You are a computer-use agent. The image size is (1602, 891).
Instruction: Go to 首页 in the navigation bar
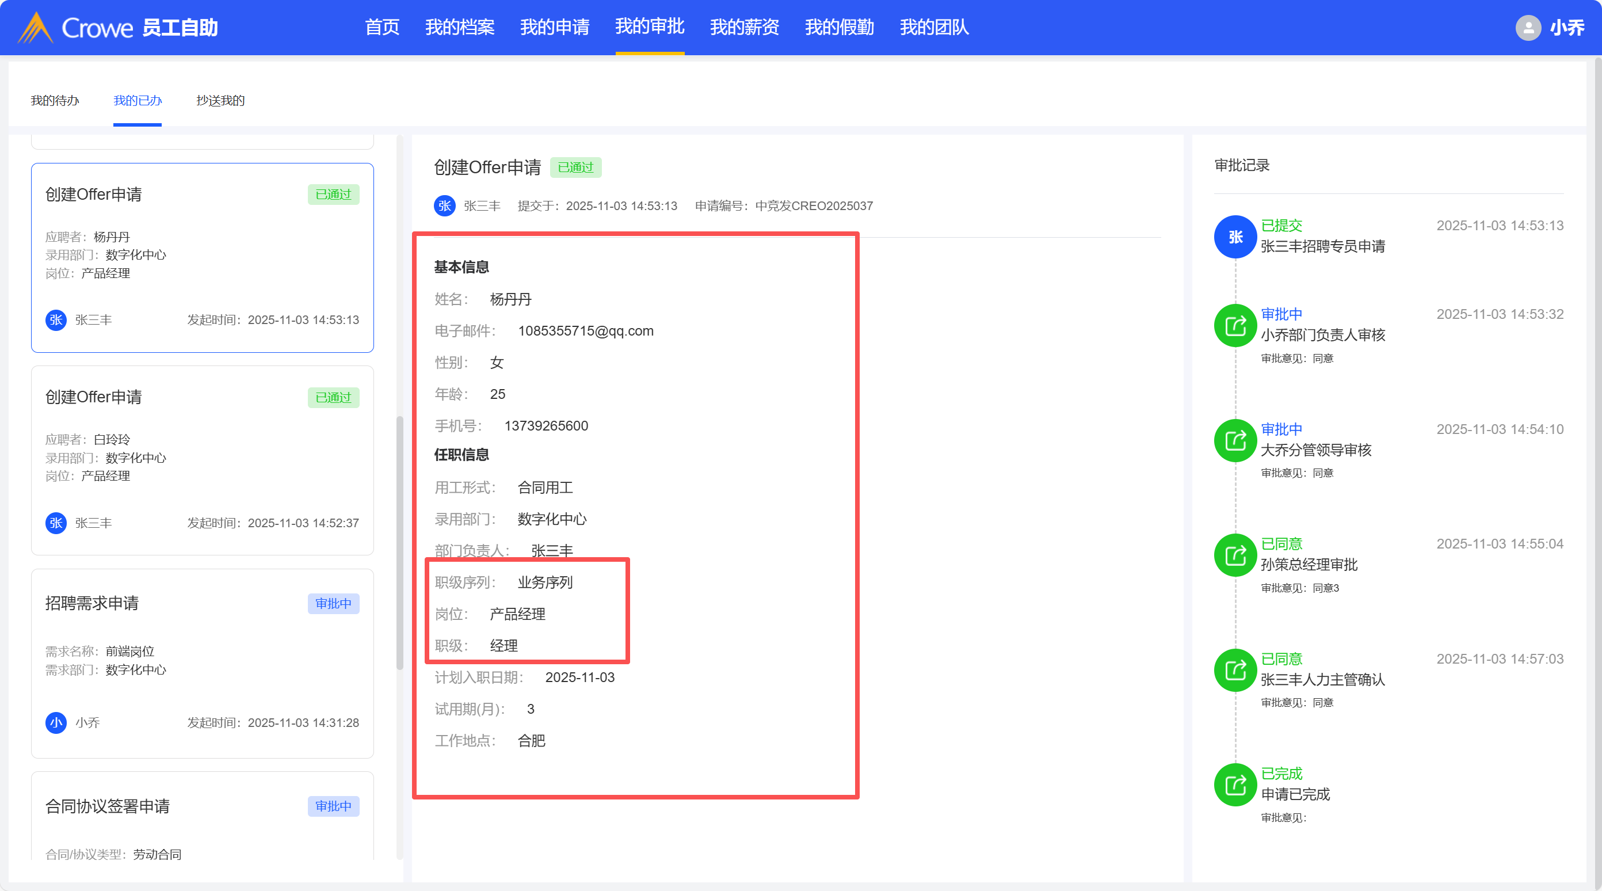coord(382,28)
